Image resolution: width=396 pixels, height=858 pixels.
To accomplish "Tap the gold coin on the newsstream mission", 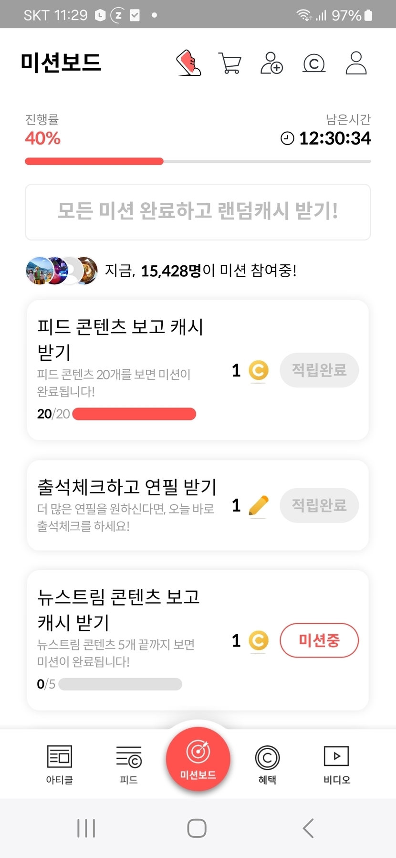I will click(x=259, y=640).
